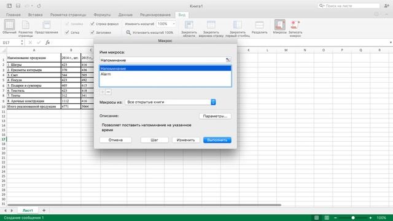Click the save icon in title bar

tap(18, 6)
